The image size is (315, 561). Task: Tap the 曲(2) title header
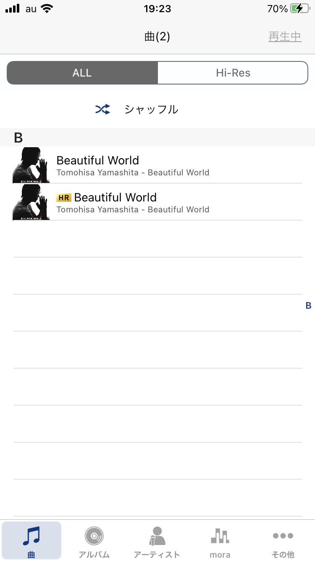[x=157, y=37]
